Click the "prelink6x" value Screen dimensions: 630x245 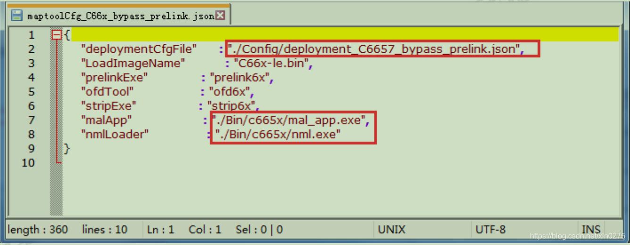click(240, 77)
